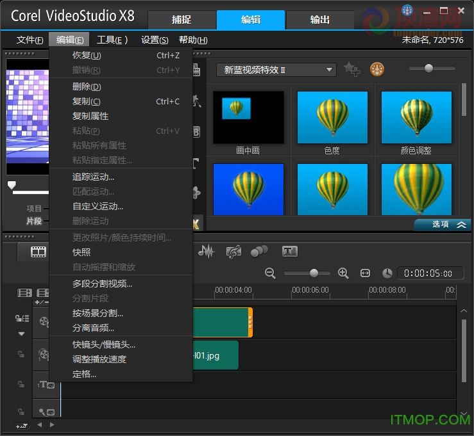Image resolution: width=474 pixels, height=436 pixels.
Task: Open the sound mixer waveform icon
Action: click(206, 252)
